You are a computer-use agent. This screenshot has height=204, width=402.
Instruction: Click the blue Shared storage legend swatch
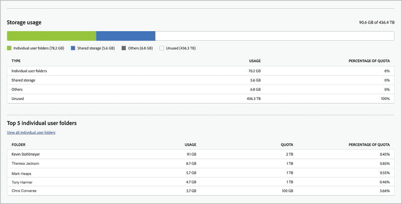(x=73, y=48)
